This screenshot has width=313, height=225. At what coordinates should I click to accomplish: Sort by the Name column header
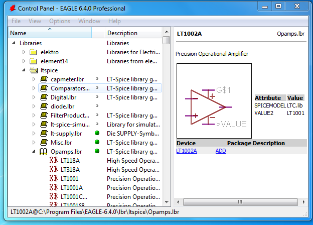click(x=50, y=33)
